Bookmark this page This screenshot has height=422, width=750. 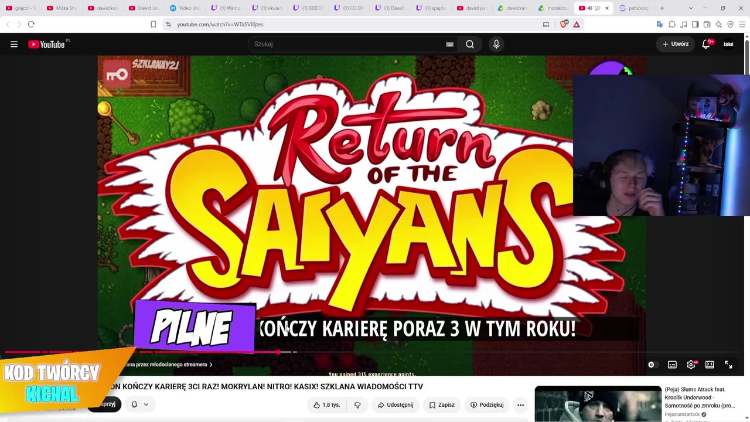click(x=154, y=24)
